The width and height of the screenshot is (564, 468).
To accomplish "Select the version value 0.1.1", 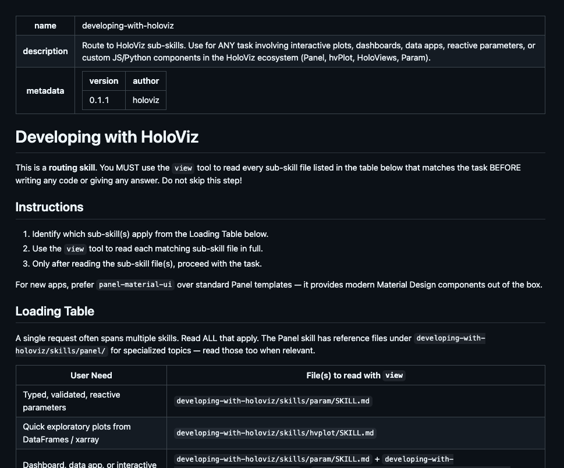I will (100, 100).
